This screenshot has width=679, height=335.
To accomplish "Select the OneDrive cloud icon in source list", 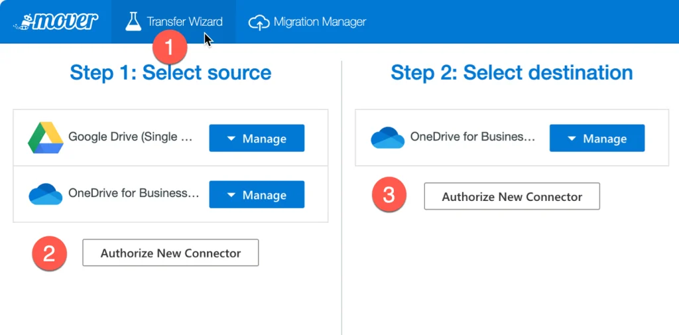I will coord(45,194).
